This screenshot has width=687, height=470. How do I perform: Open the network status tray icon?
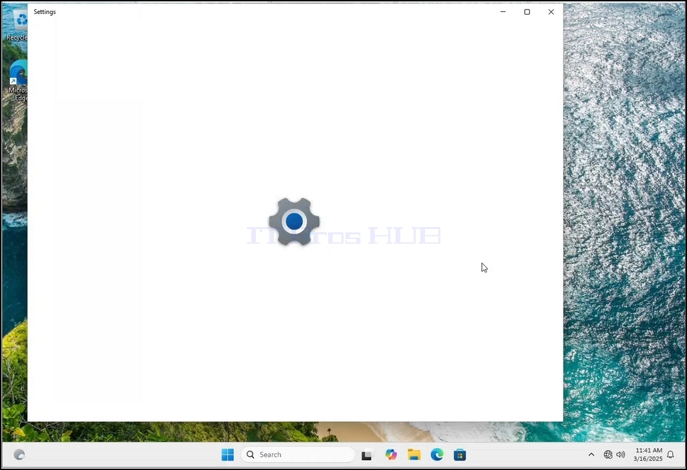(607, 455)
